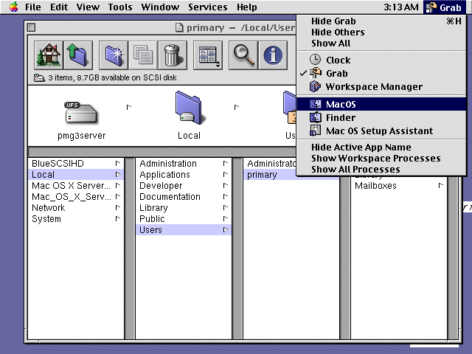Expand arrow beside System

[x=118, y=218]
